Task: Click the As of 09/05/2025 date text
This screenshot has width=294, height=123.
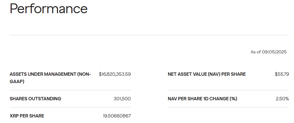Action: (268, 52)
